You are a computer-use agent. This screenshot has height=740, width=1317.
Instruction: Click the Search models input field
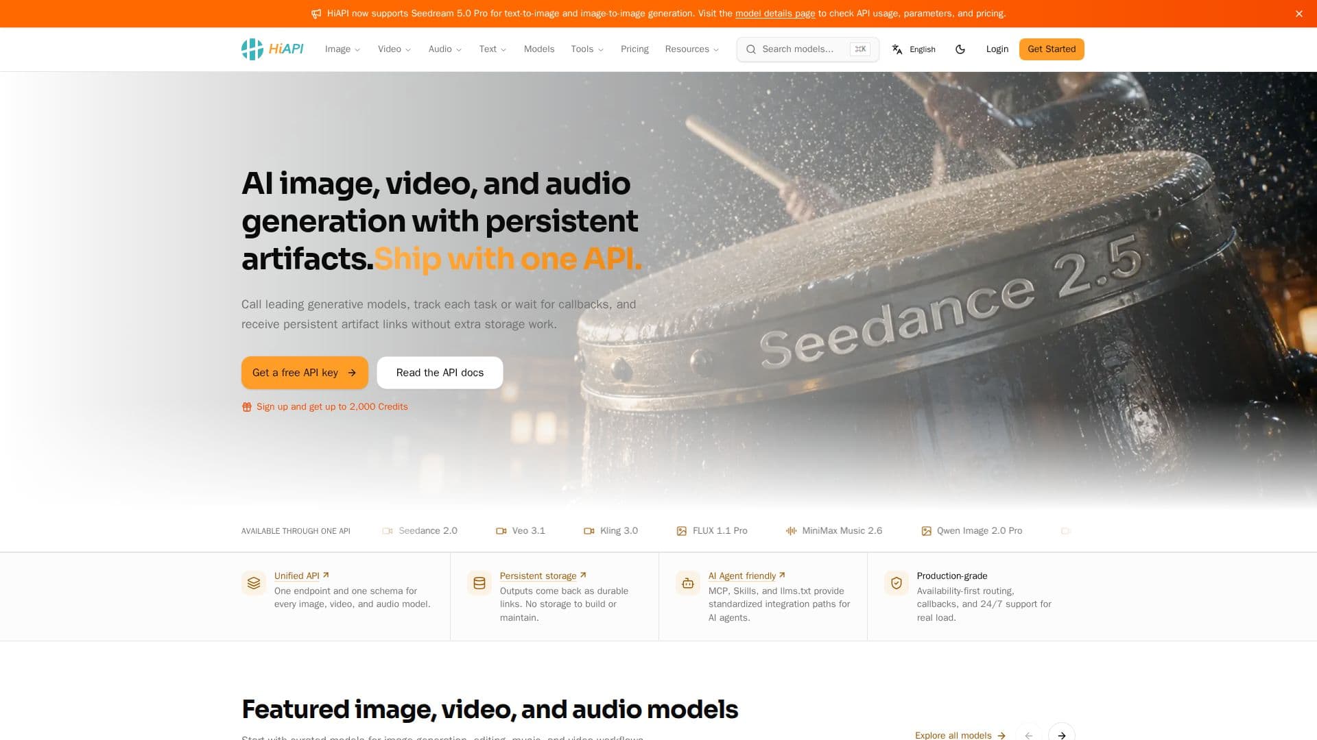(x=807, y=49)
